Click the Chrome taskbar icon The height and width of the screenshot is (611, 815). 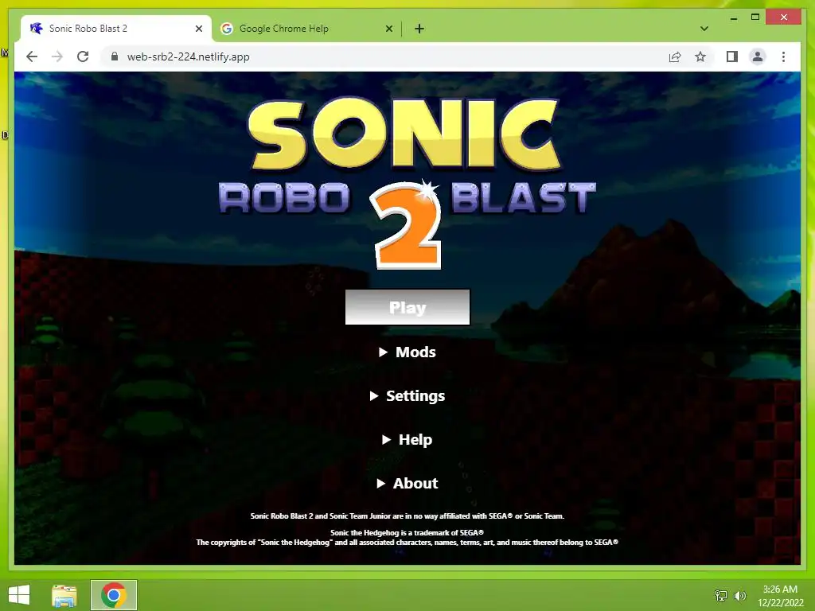click(114, 595)
